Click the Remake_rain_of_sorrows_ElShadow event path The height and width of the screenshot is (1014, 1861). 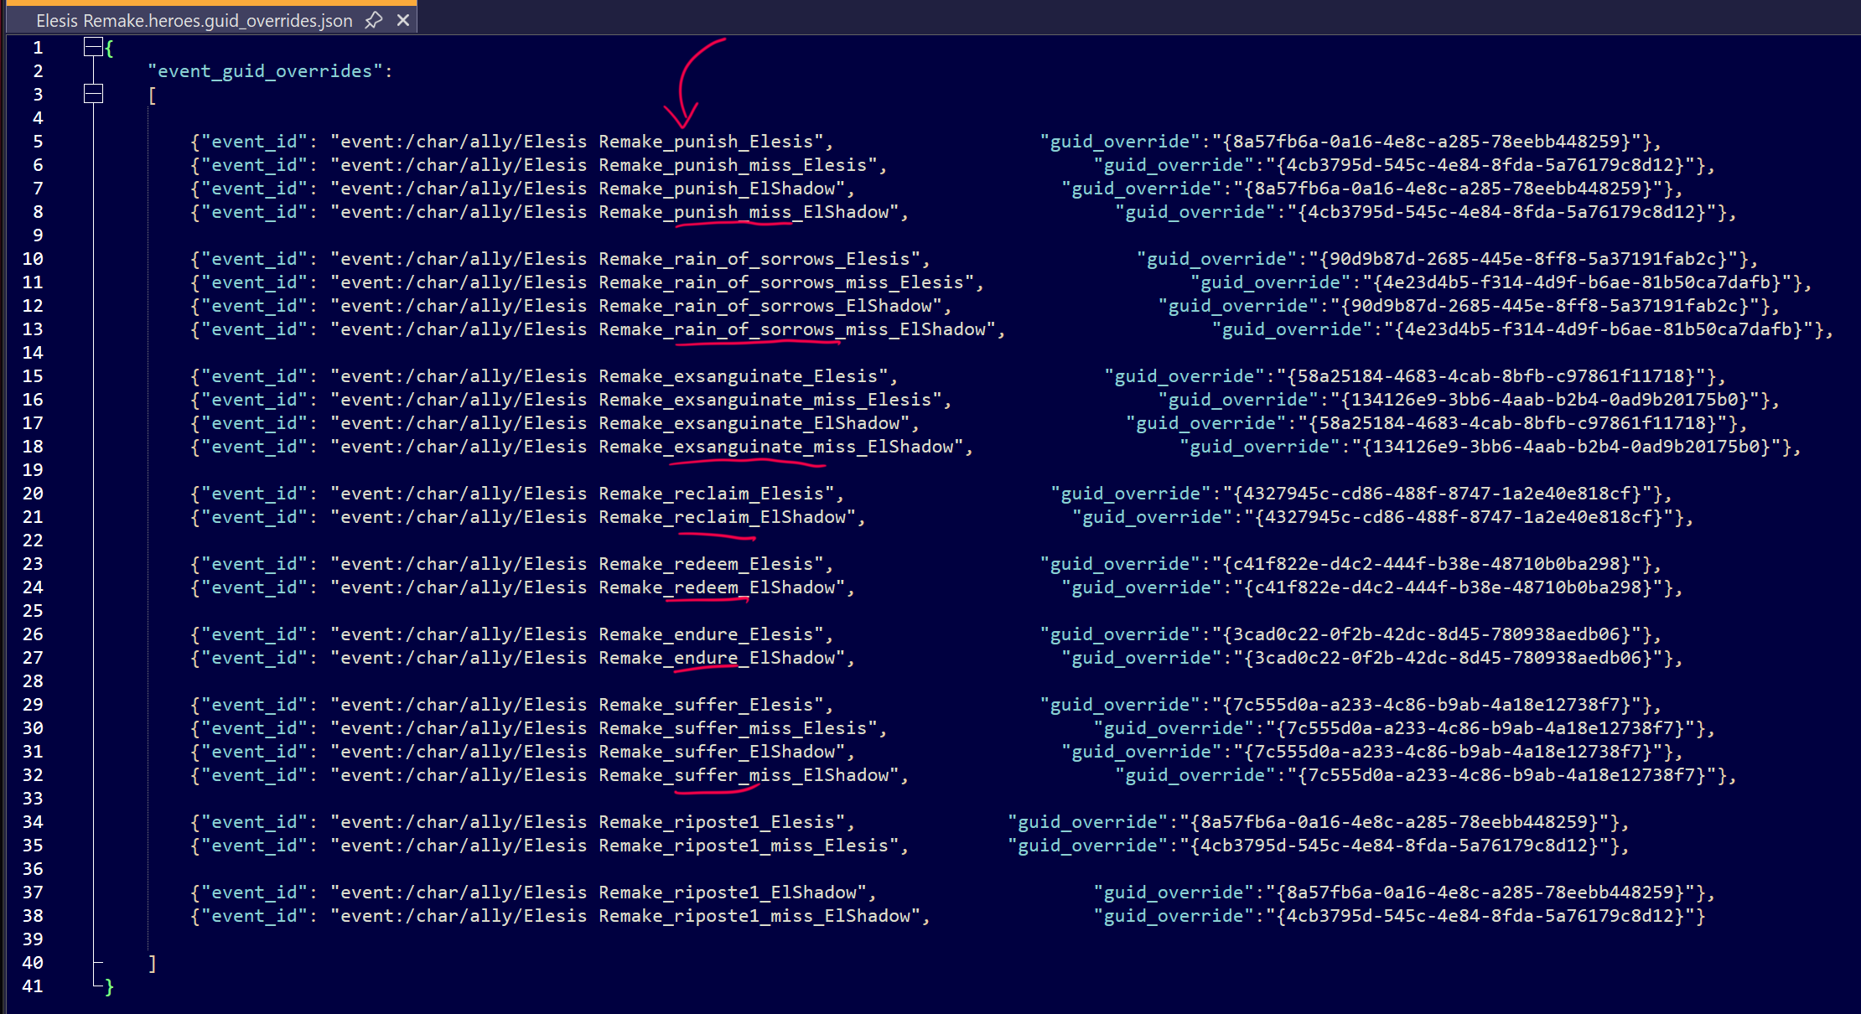pos(636,306)
